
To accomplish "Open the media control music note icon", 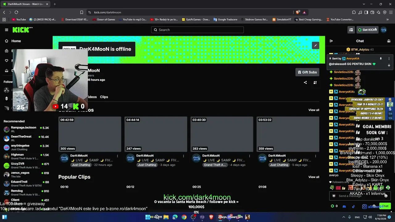I will pyautogui.click(x=360, y=12).
